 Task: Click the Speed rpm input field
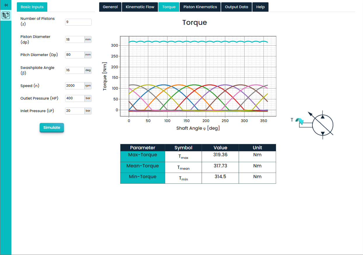click(x=75, y=86)
